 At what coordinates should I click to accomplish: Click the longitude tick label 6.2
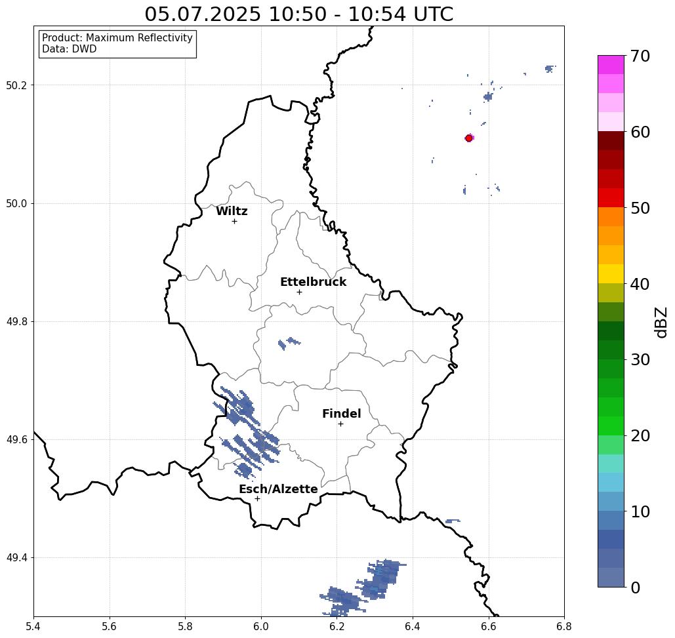pyautogui.click(x=337, y=626)
